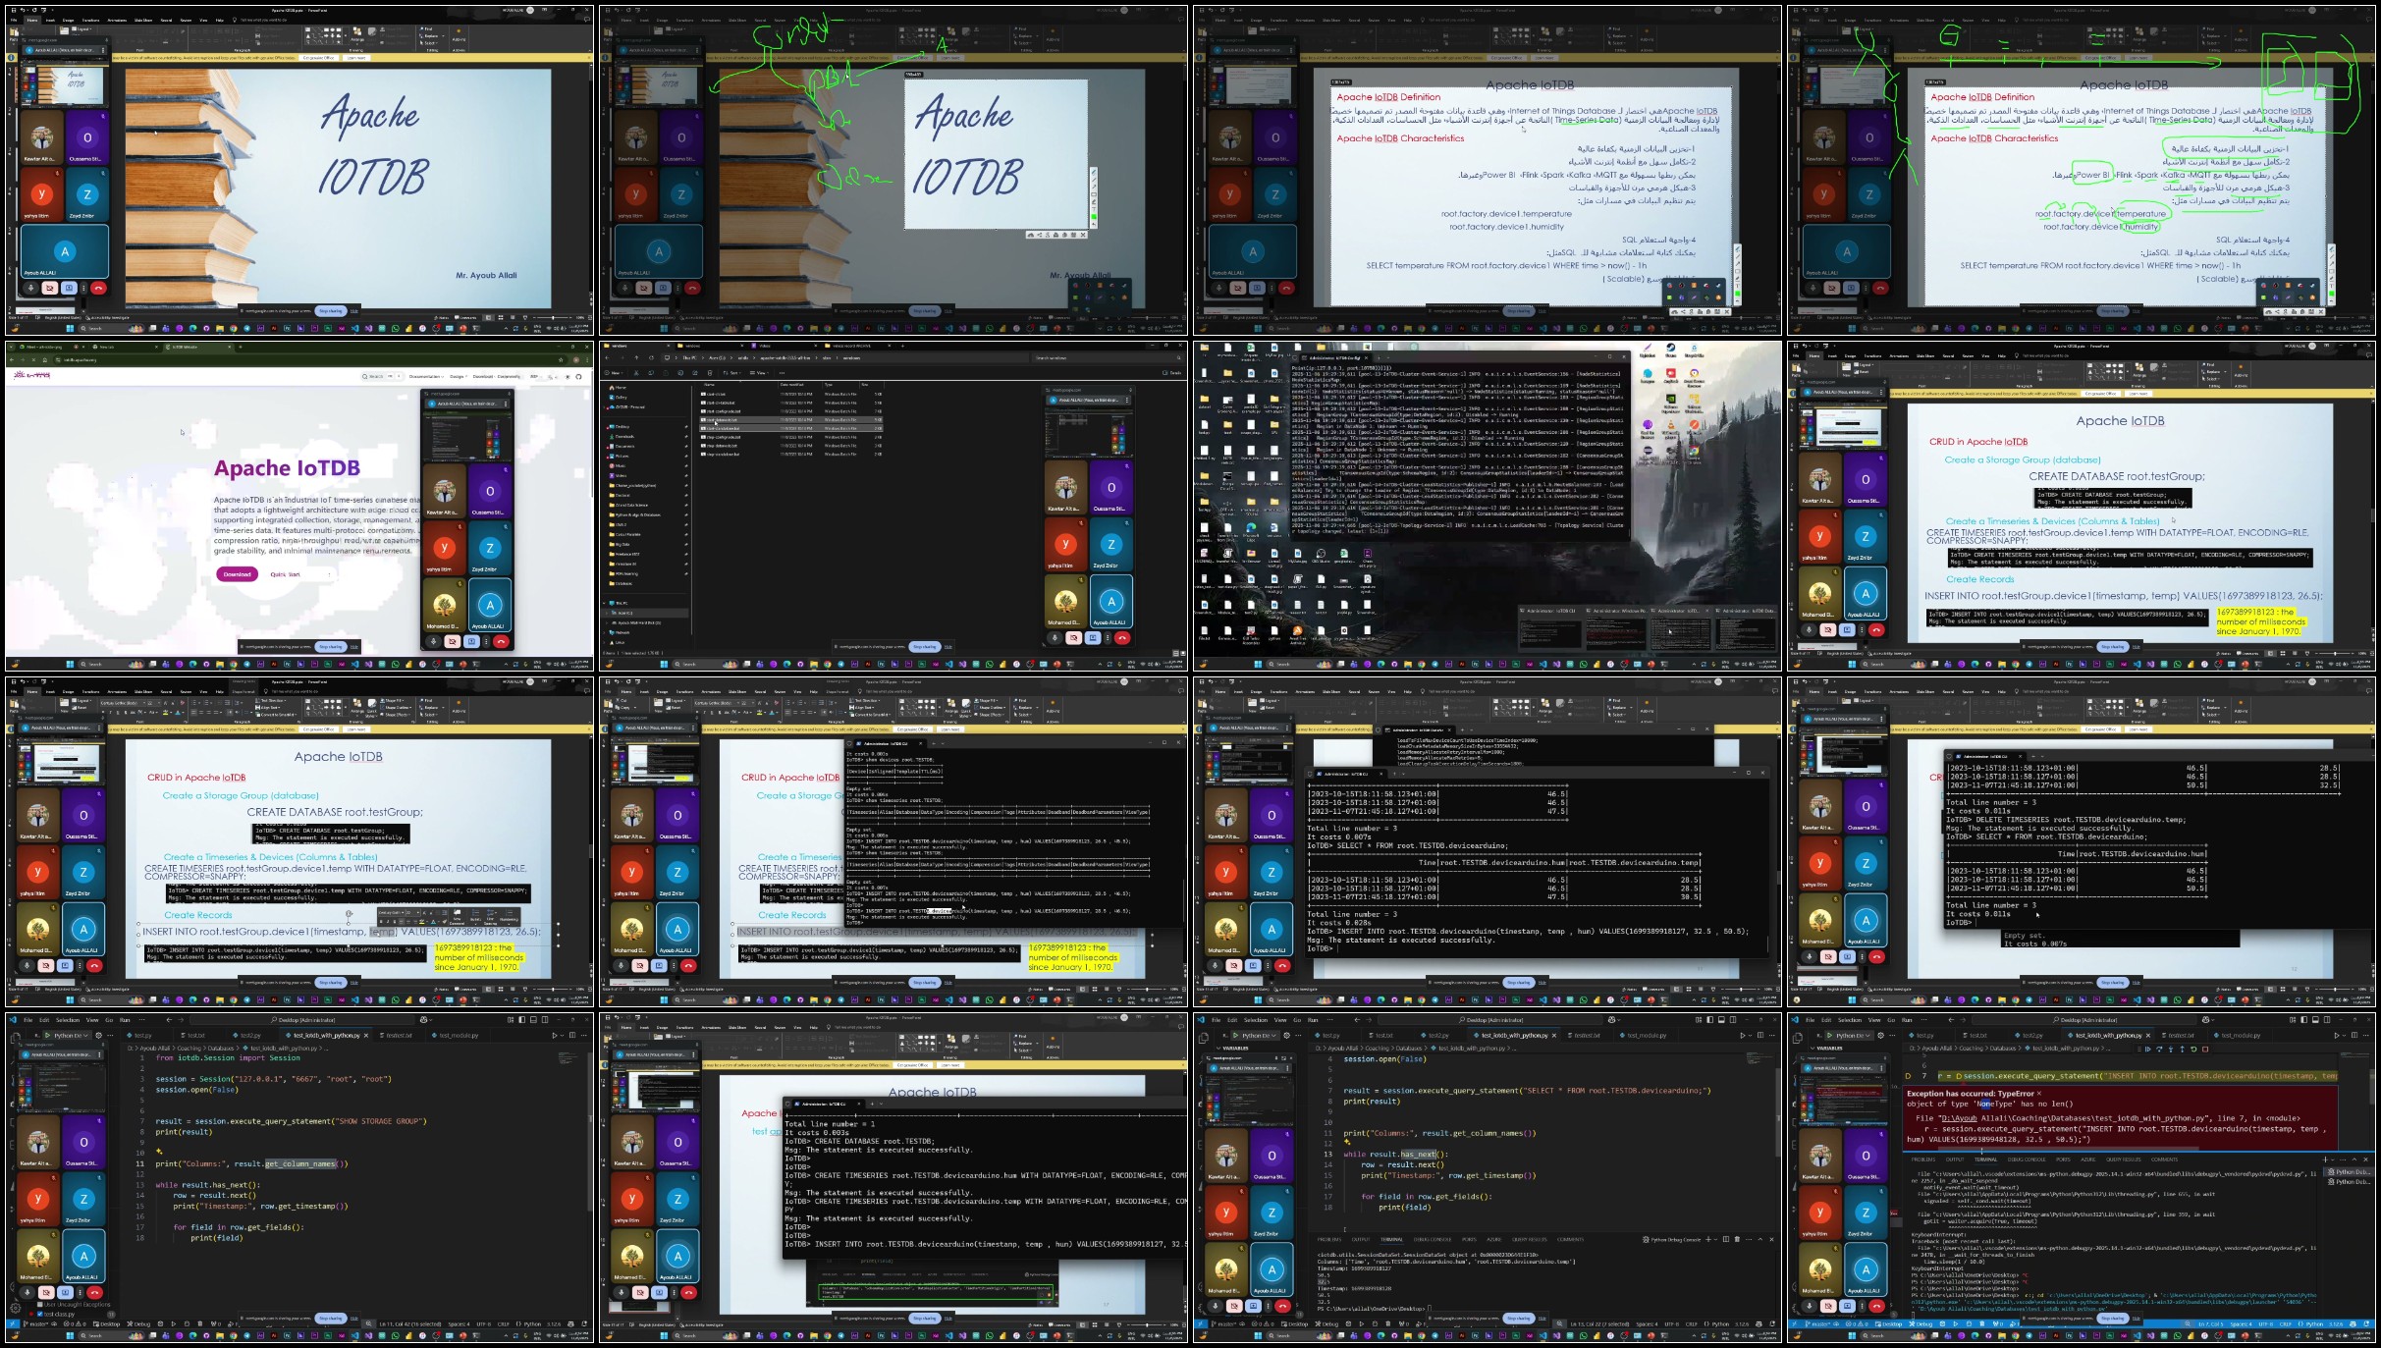This screenshot has width=2381, height=1348.
Task: Expand the This PC node in Explorer sidebar
Action: point(604,603)
